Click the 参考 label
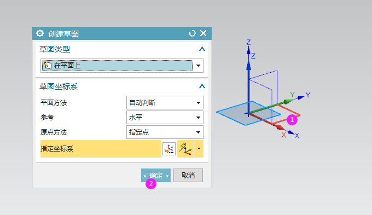 [47, 117]
